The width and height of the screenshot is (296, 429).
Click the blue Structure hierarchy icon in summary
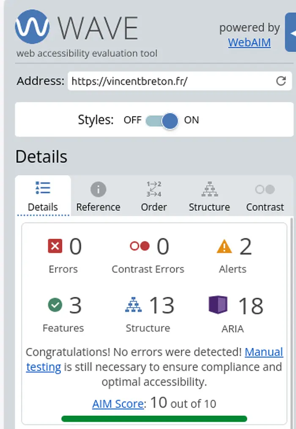pyautogui.click(x=134, y=305)
